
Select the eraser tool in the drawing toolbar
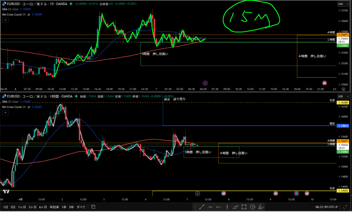pos(261,207)
